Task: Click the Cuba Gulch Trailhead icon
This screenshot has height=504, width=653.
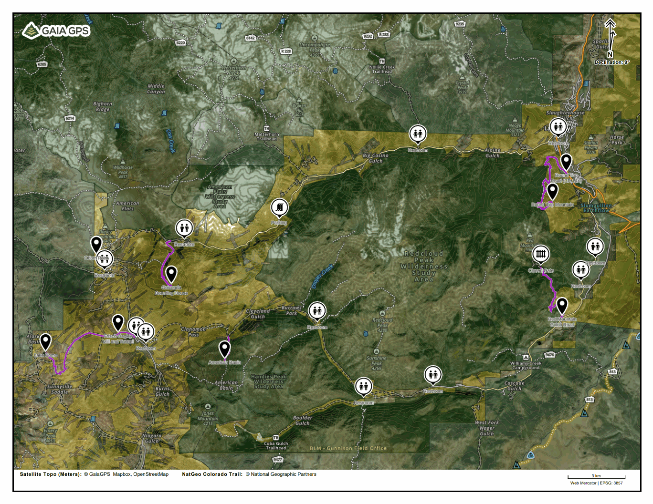Action: [276, 438]
